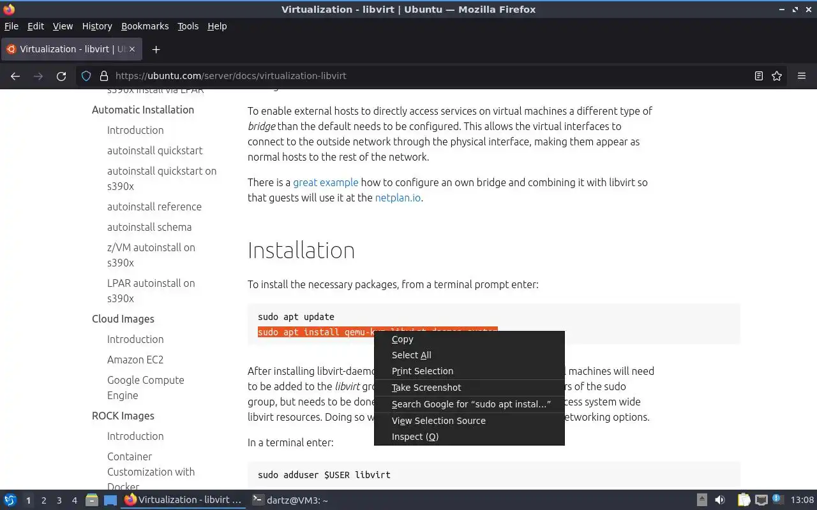817x510 pixels.
Task: Follow the "great example" link
Action: click(326, 182)
